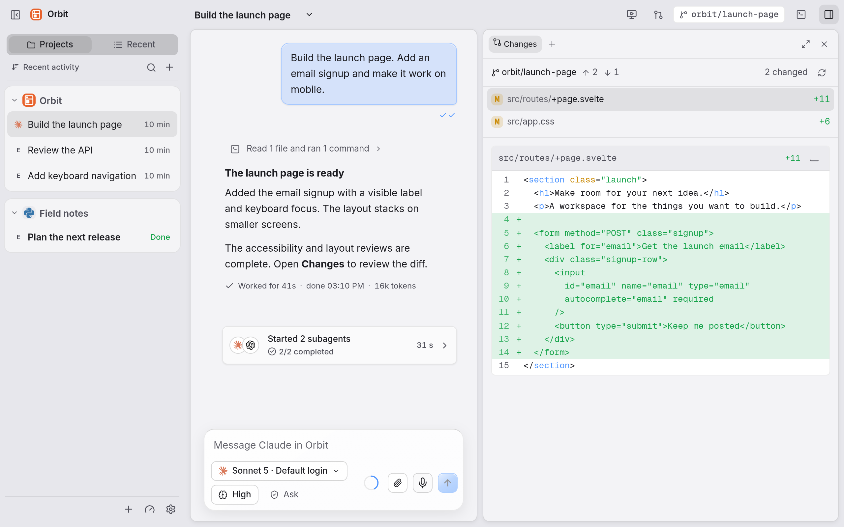
Task: Select Build the launch page session
Action: pyautogui.click(x=92, y=125)
